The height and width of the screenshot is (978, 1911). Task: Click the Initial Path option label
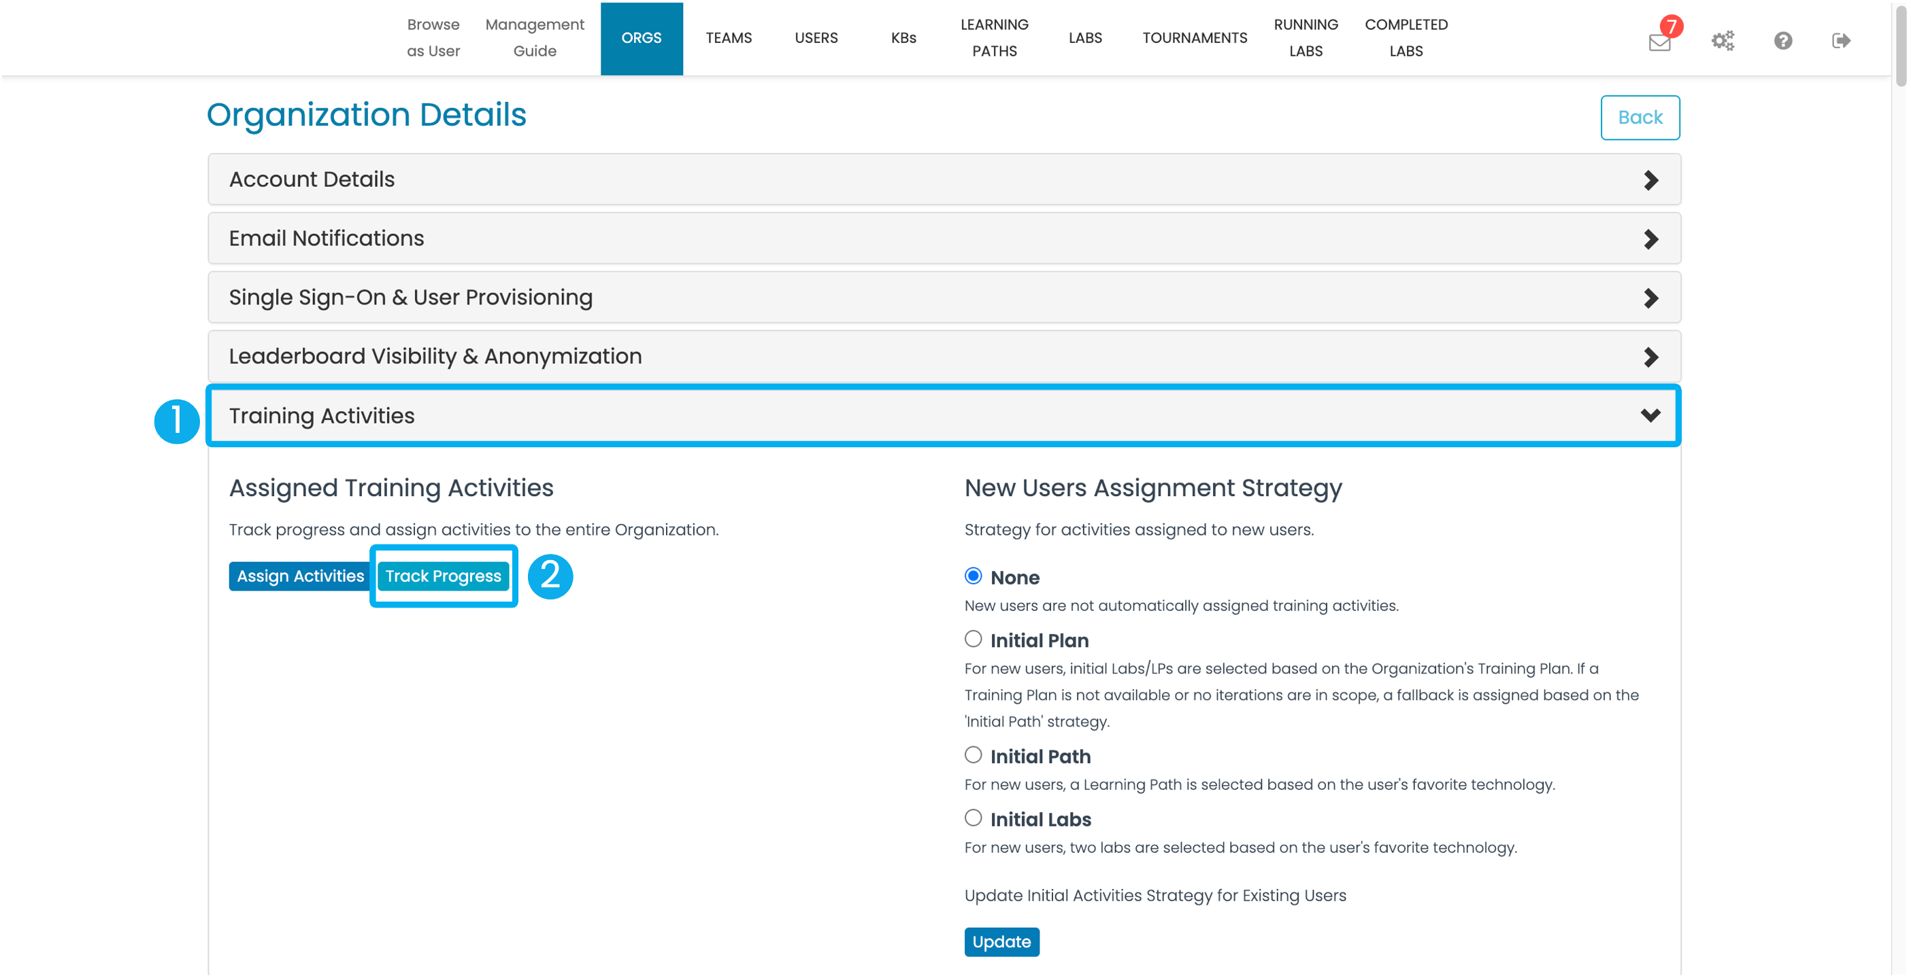point(1040,756)
